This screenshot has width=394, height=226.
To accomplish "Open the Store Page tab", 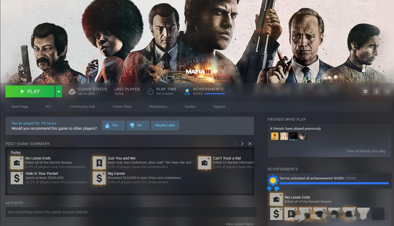I will [19, 106].
